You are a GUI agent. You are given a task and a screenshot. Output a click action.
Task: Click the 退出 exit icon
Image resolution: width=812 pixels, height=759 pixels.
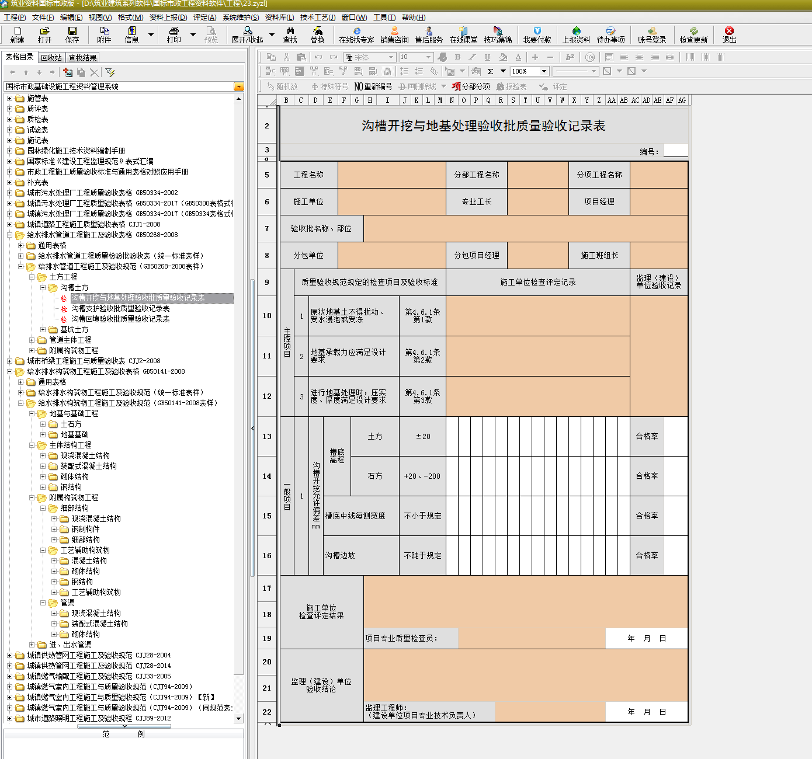[729, 34]
